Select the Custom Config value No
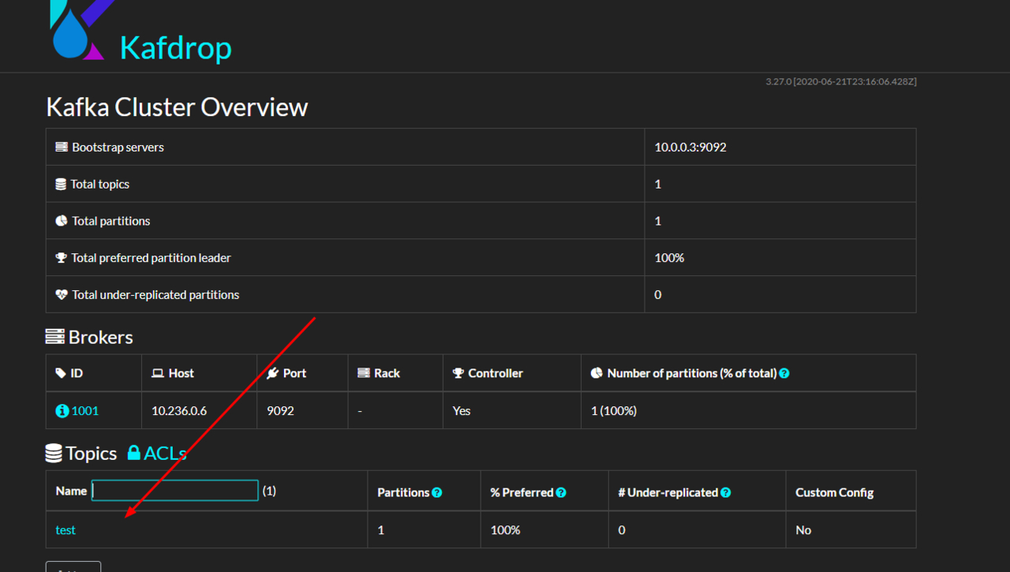 803,530
